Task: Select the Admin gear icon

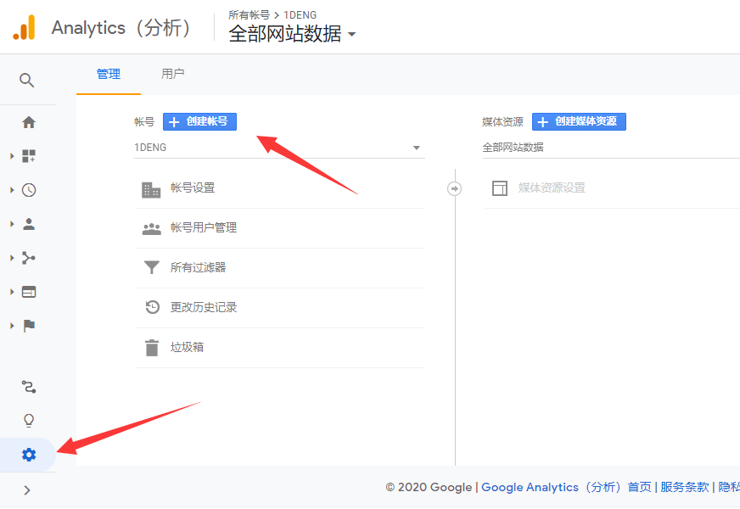Action: 28,455
